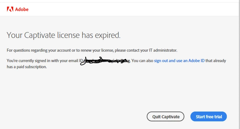Image resolution: width=240 pixels, height=129 pixels.
Task: Select the heading "Your Captivate license has expired."
Action: point(64,35)
